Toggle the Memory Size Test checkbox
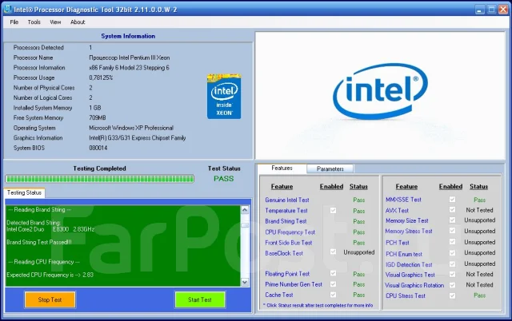 point(452,220)
